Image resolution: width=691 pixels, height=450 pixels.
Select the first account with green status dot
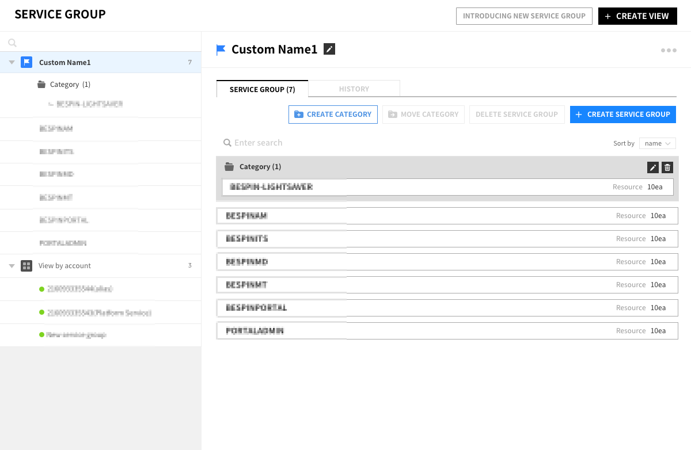[79, 289]
